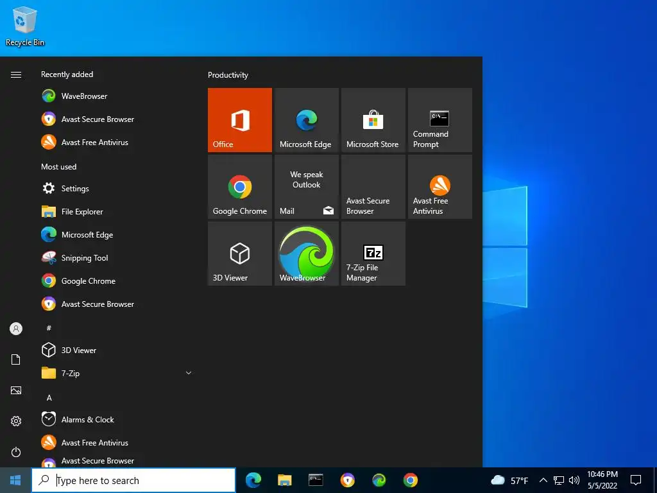The height and width of the screenshot is (493, 657).
Task: Expand the 7-Zip folder
Action: click(117, 373)
